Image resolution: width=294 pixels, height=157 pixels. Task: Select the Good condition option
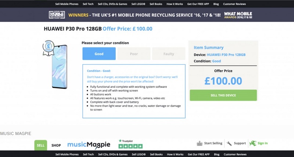pyautogui.click(x=99, y=54)
